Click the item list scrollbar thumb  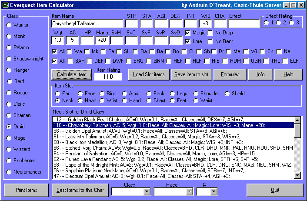point(297,131)
